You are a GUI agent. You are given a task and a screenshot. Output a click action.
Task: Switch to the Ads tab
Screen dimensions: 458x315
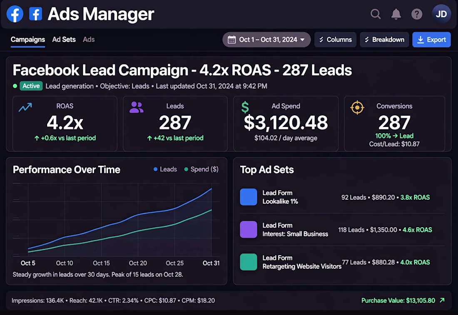(89, 40)
